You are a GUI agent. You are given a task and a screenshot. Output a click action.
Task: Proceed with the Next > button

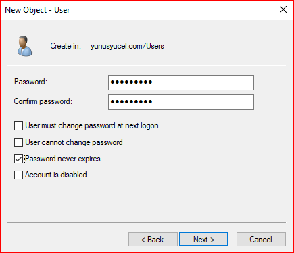click(x=203, y=239)
